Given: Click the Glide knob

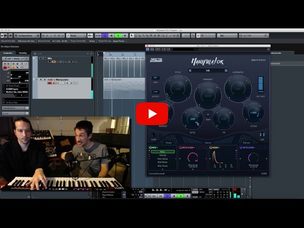Looking at the screenshot, I should 154,134.
